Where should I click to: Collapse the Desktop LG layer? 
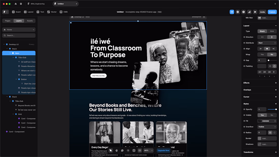tap(4, 44)
